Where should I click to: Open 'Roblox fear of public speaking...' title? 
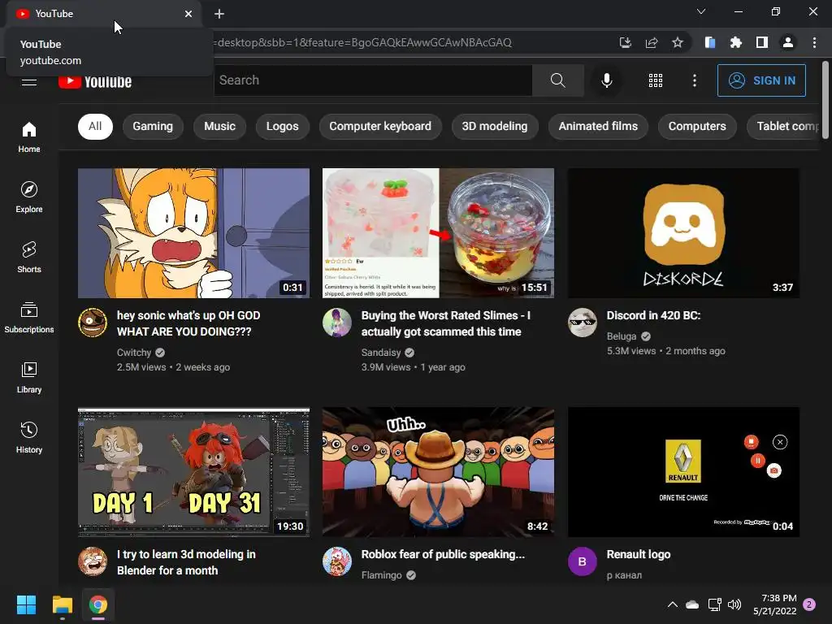click(x=443, y=554)
